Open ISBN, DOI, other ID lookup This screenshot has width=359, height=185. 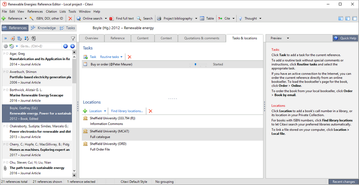click(x=47, y=18)
